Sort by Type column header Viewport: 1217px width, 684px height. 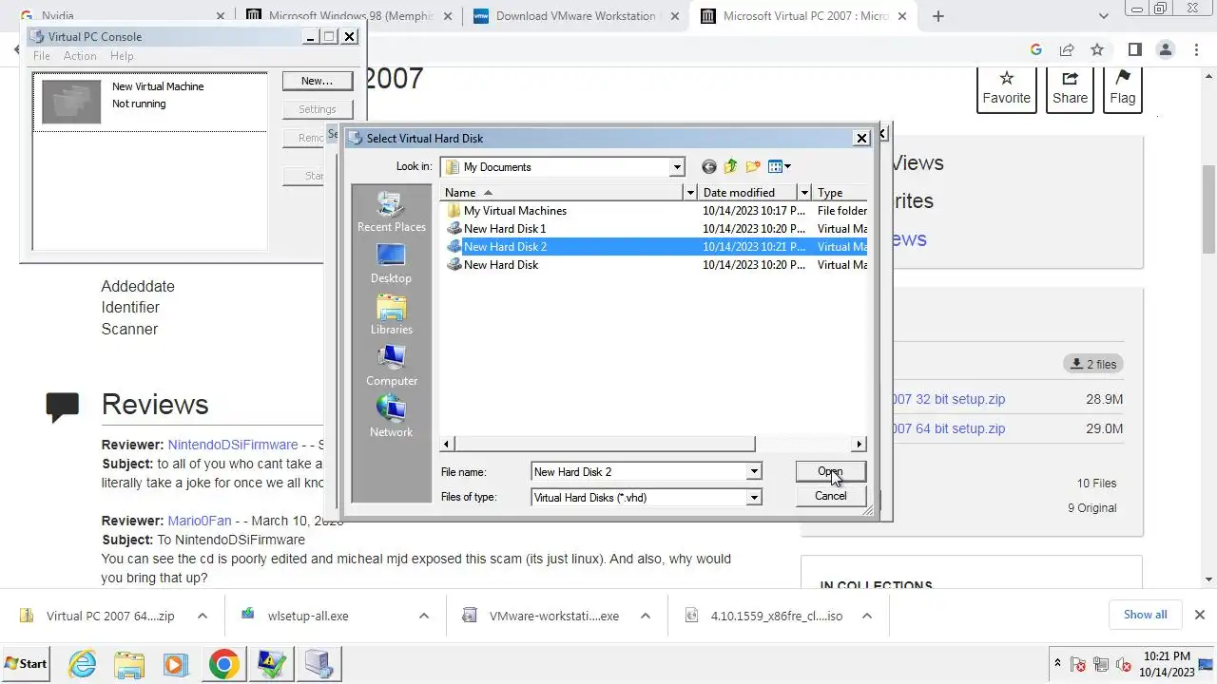840,193
